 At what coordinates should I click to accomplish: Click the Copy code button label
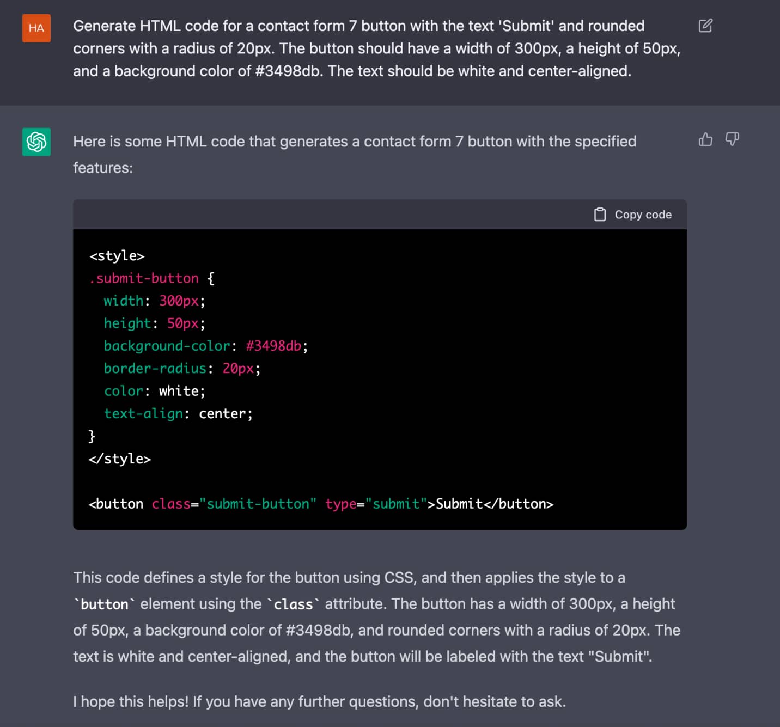click(643, 215)
